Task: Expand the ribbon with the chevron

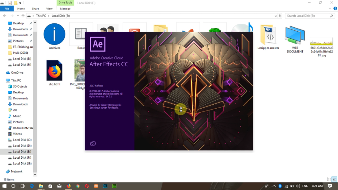Action: [x=330, y=9]
